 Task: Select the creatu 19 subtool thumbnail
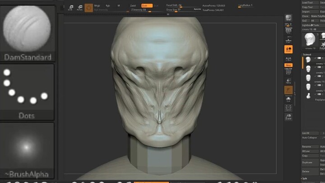click(x=308, y=78)
